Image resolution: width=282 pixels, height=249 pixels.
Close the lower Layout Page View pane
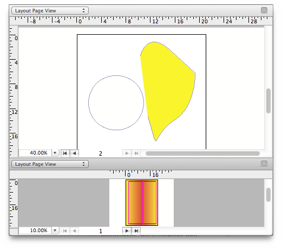pyautogui.click(x=264, y=164)
